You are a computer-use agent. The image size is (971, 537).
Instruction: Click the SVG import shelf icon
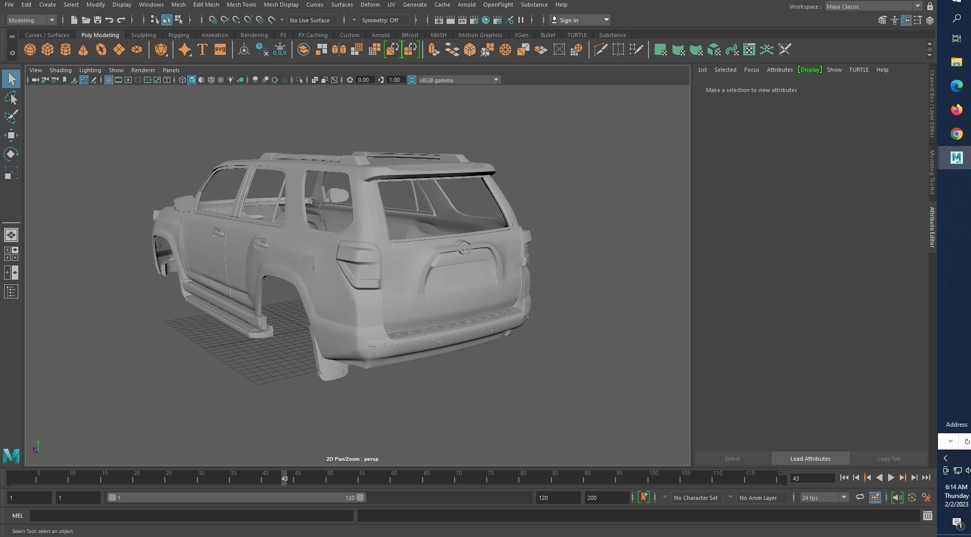220,50
